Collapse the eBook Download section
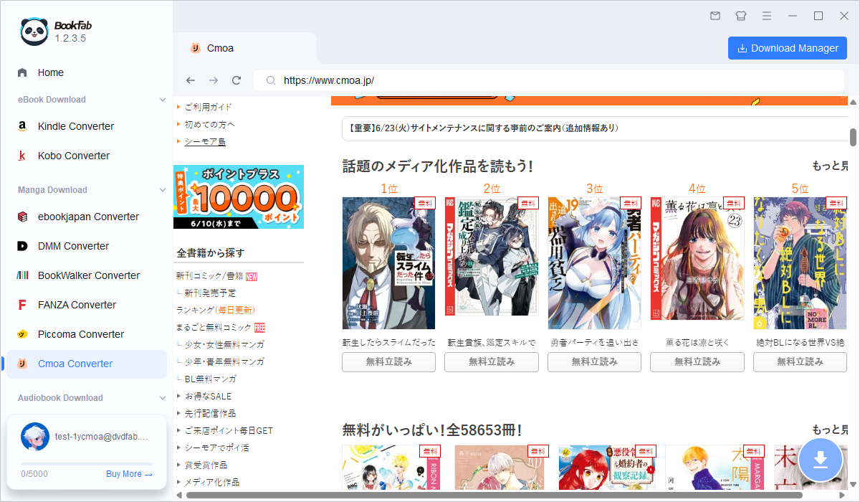Image resolution: width=860 pixels, height=502 pixels. 161,100
